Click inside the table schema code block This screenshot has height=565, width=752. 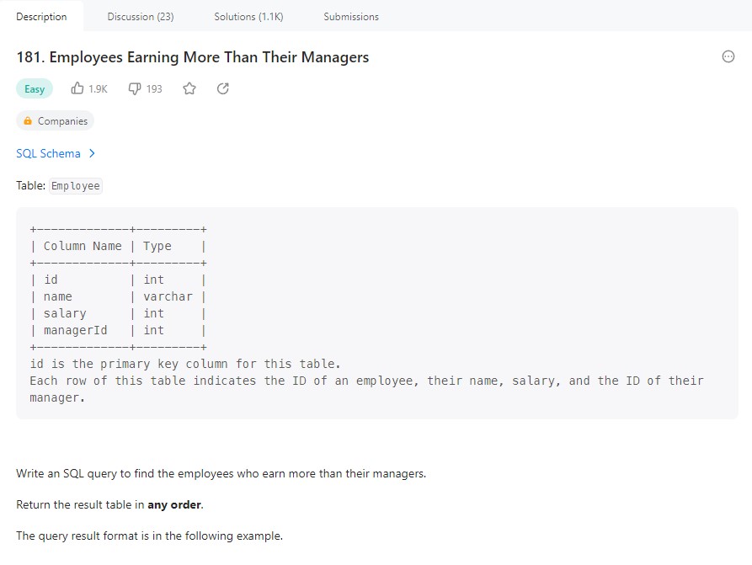[376, 312]
